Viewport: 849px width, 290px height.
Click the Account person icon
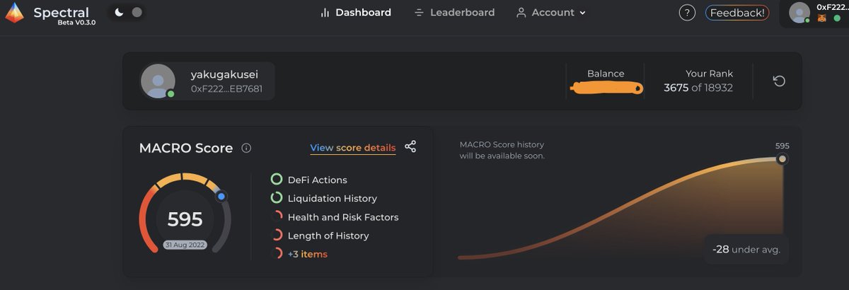521,13
